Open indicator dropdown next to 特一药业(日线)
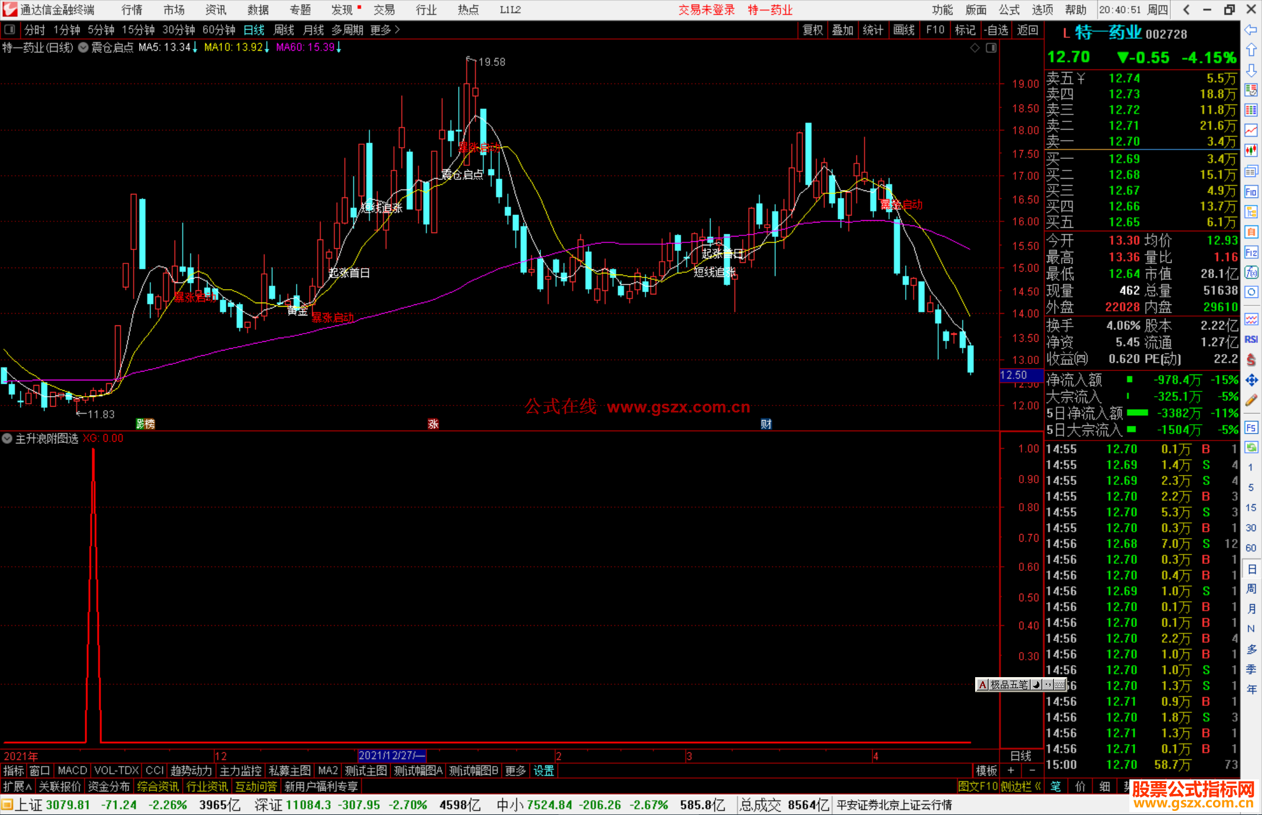This screenshot has height=815, width=1262. coord(84,47)
